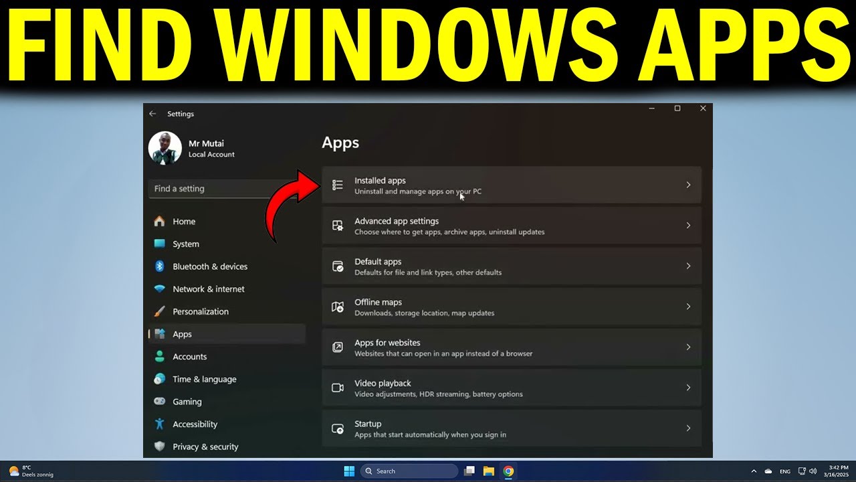The image size is (856, 482).
Task: Expand Startup row chevron
Action: (688, 428)
